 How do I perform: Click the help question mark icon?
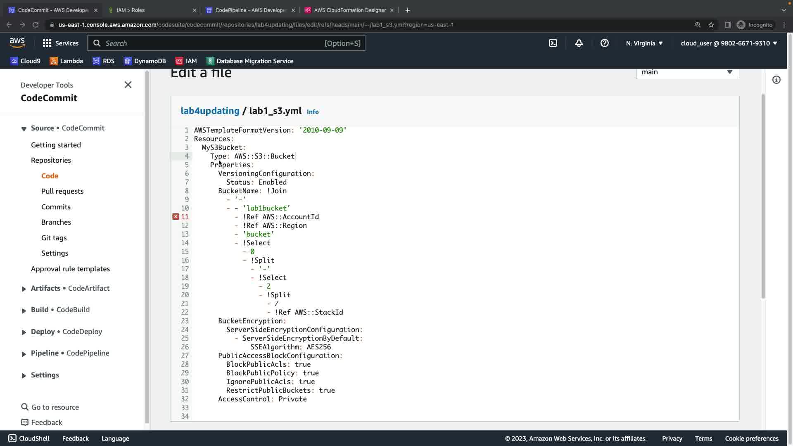pyautogui.click(x=604, y=43)
